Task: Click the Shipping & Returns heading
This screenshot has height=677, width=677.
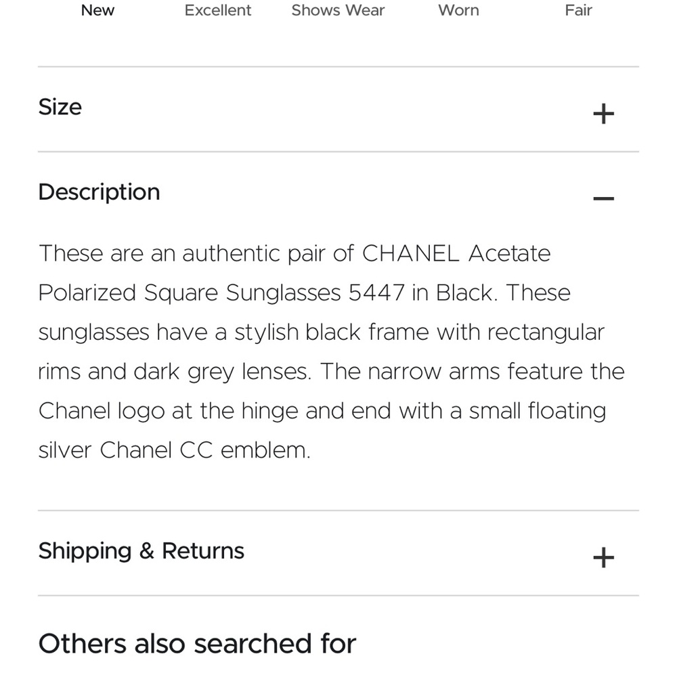Action: (x=141, y=550)
